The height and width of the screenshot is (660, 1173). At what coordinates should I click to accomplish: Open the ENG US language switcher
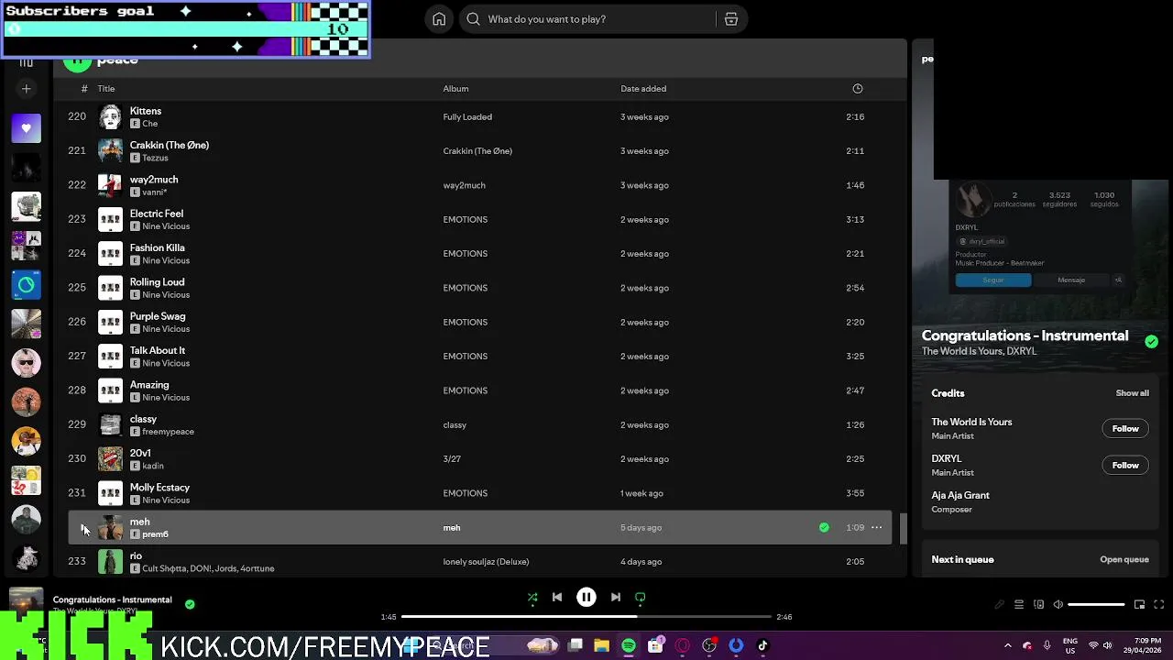click(x=1070, y=646)
